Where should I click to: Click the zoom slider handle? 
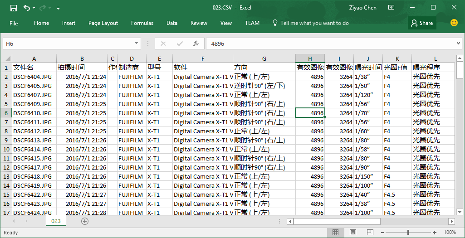pos(408,233)
